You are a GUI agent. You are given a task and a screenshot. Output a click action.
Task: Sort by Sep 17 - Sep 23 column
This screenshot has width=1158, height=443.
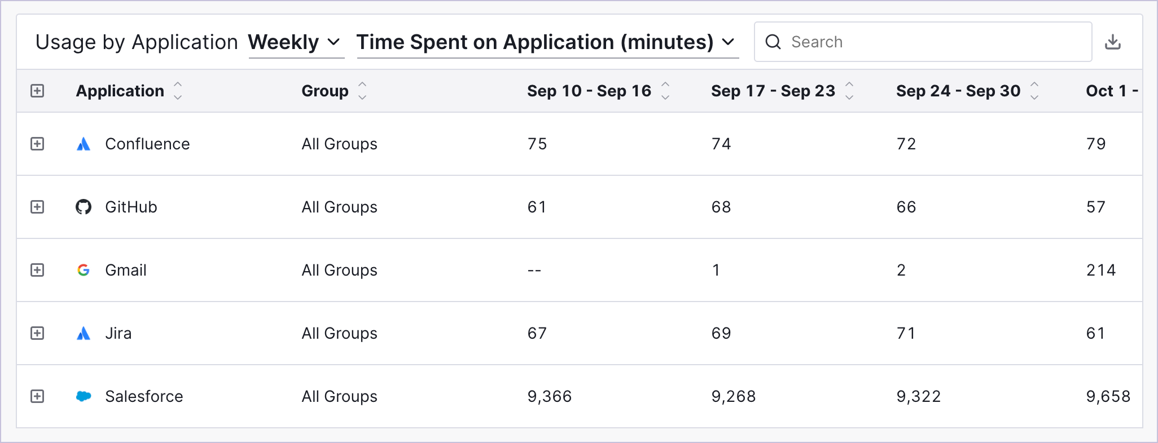pos(849,91)
